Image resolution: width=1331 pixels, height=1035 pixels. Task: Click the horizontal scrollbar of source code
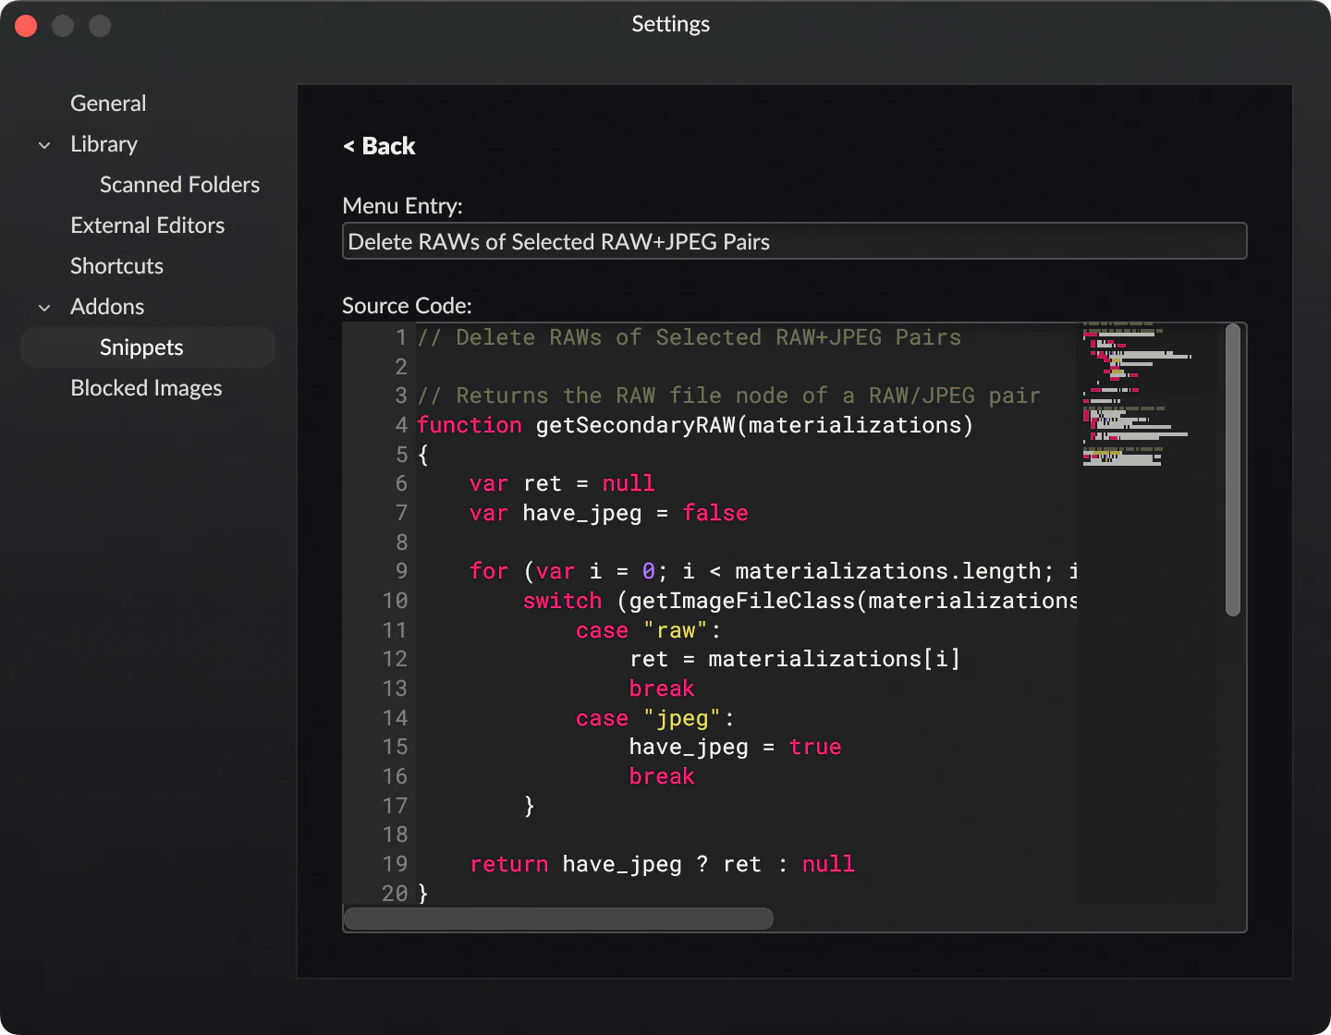point(558,919)
